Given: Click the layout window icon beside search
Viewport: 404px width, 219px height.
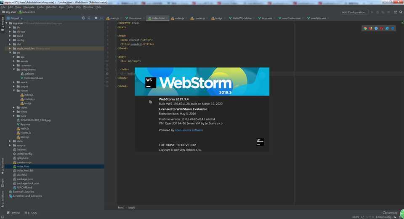Looking at the screenshot, I should [x=396, y=12].
